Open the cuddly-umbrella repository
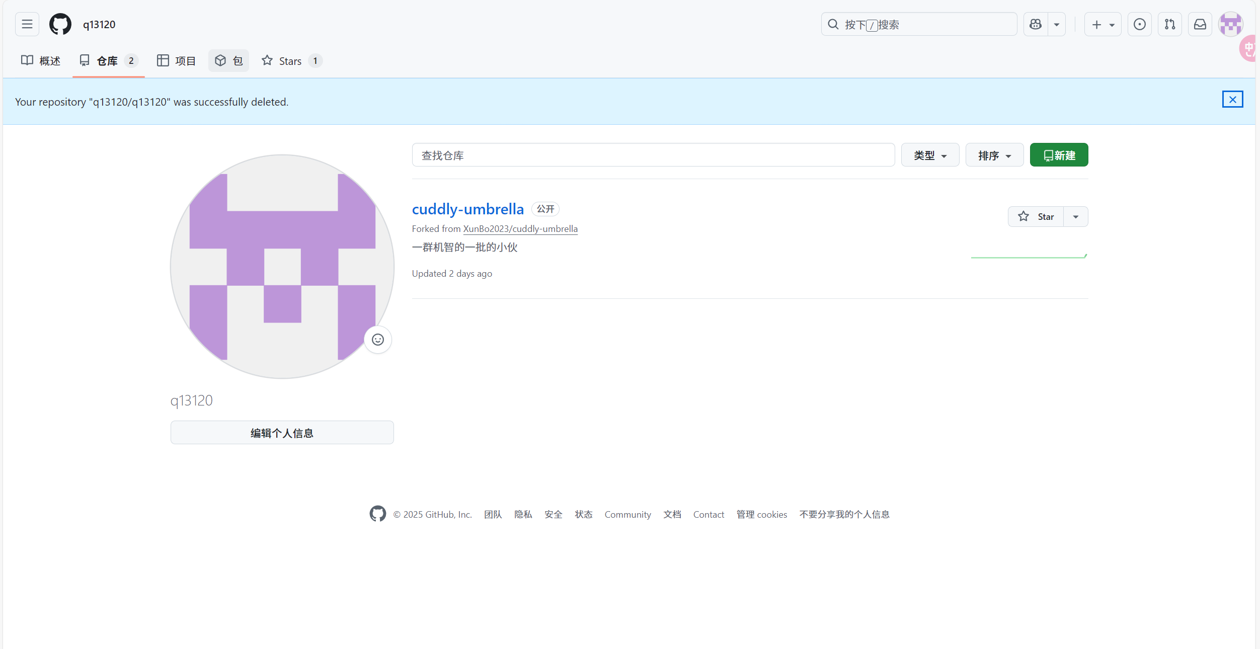The height and width of the screenshot is (649, 1260). point(467,209)
